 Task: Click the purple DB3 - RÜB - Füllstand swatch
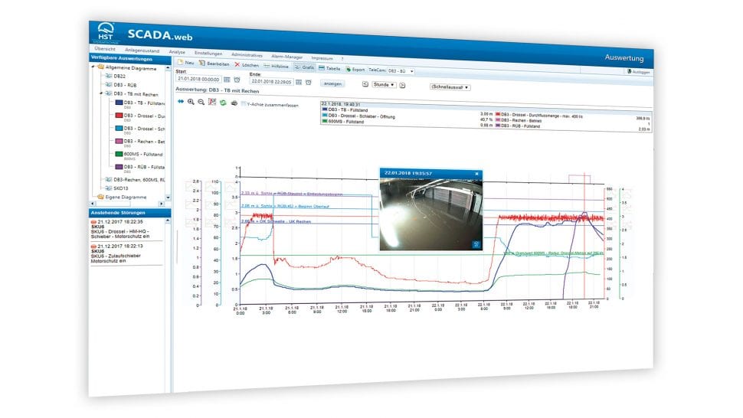tap(119, 166)
